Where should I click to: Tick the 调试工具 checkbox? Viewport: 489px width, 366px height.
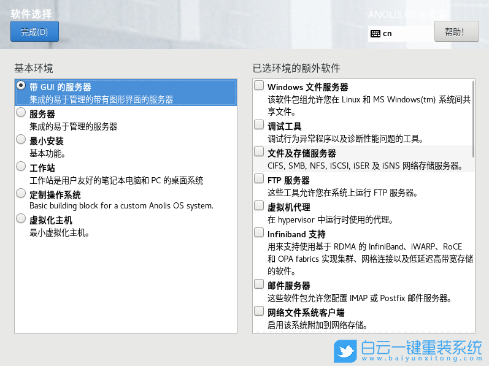click(260, 125)
